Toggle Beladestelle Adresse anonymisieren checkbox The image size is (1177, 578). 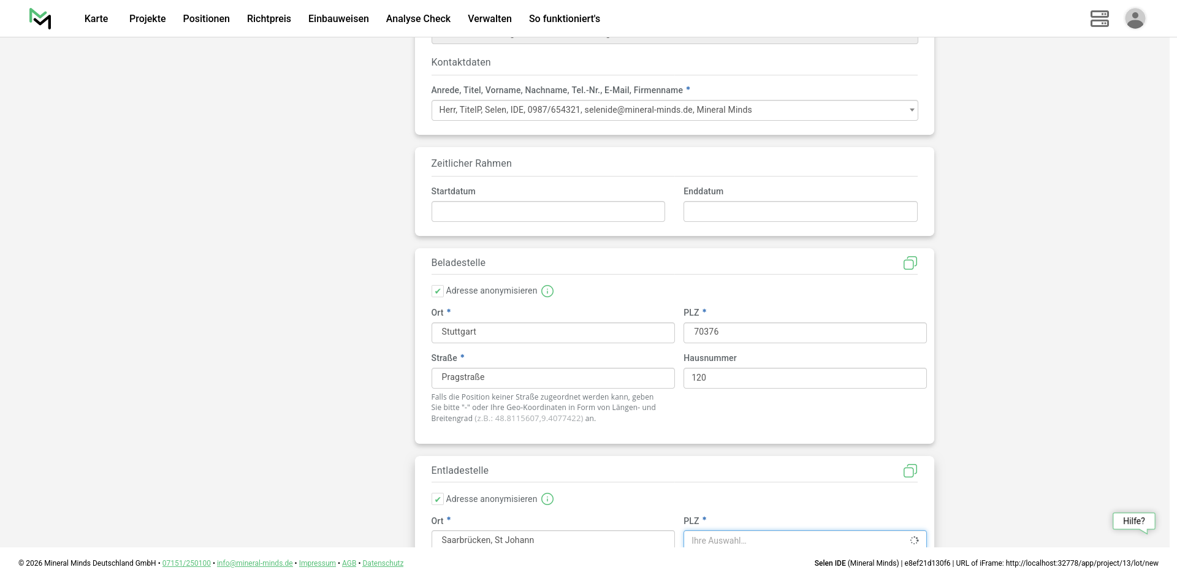click(x=438, y=291)
